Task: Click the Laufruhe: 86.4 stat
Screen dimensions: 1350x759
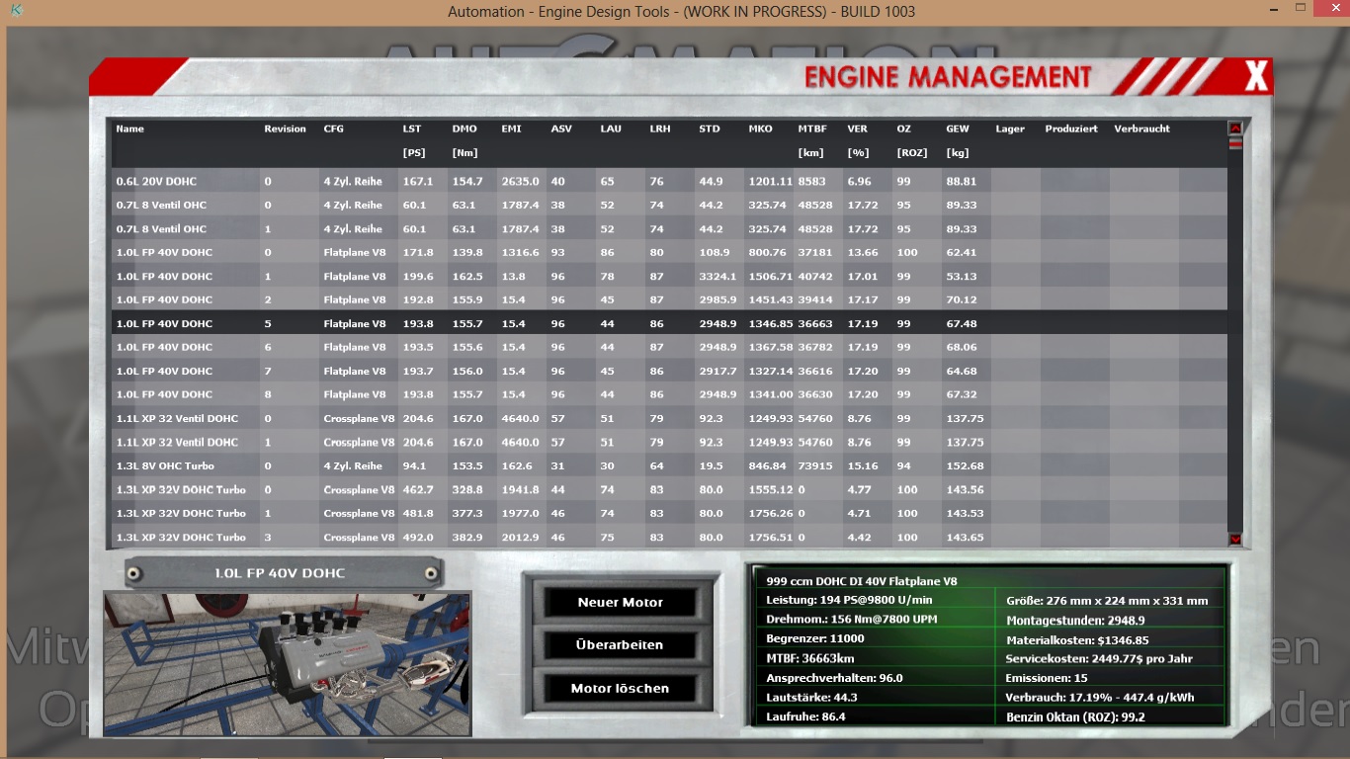Action: coord(806,717)
